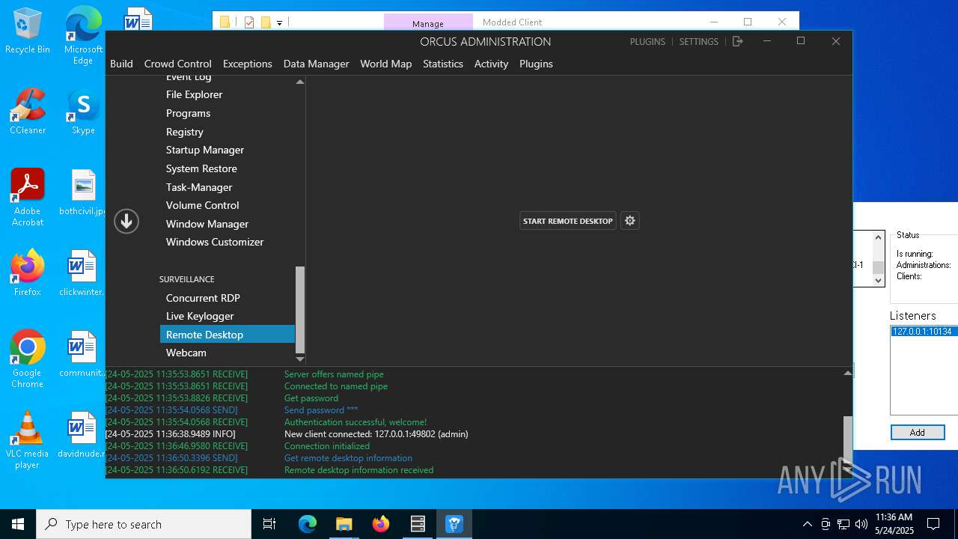The height and width of the screenshot is (539, 958).
Task: Select System Restore in sidebar
Action: click(x=228, y=168)
